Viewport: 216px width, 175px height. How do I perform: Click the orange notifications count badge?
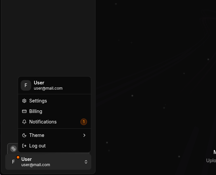(x=84, y=122)
